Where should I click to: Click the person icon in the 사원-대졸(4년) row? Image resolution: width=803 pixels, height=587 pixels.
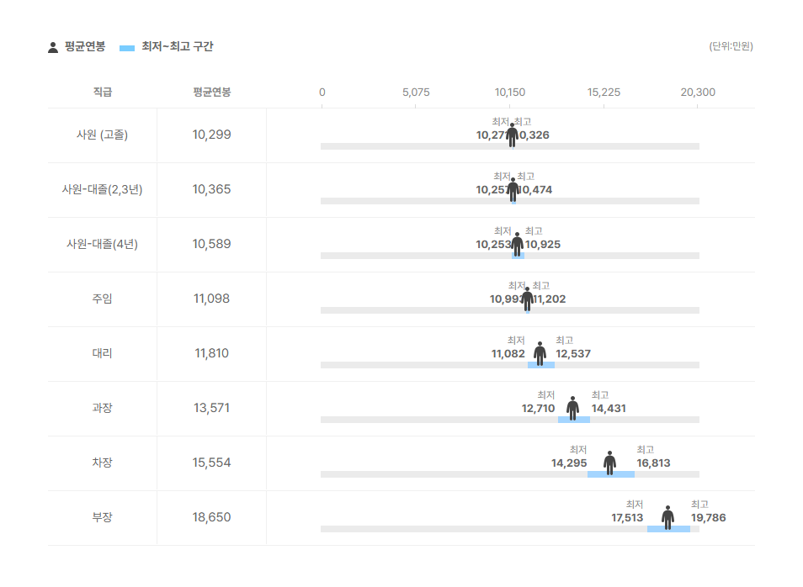[x=518, y=245]
